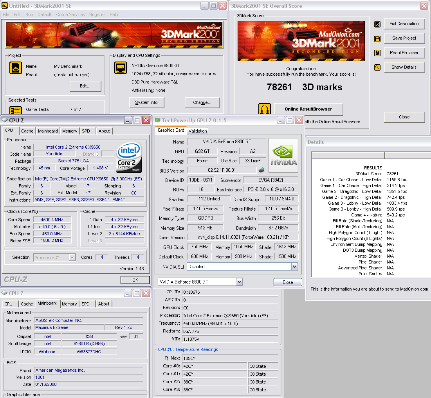
Task: Click the Frequency 4500.07MHz value
Action: coord(230,323)
